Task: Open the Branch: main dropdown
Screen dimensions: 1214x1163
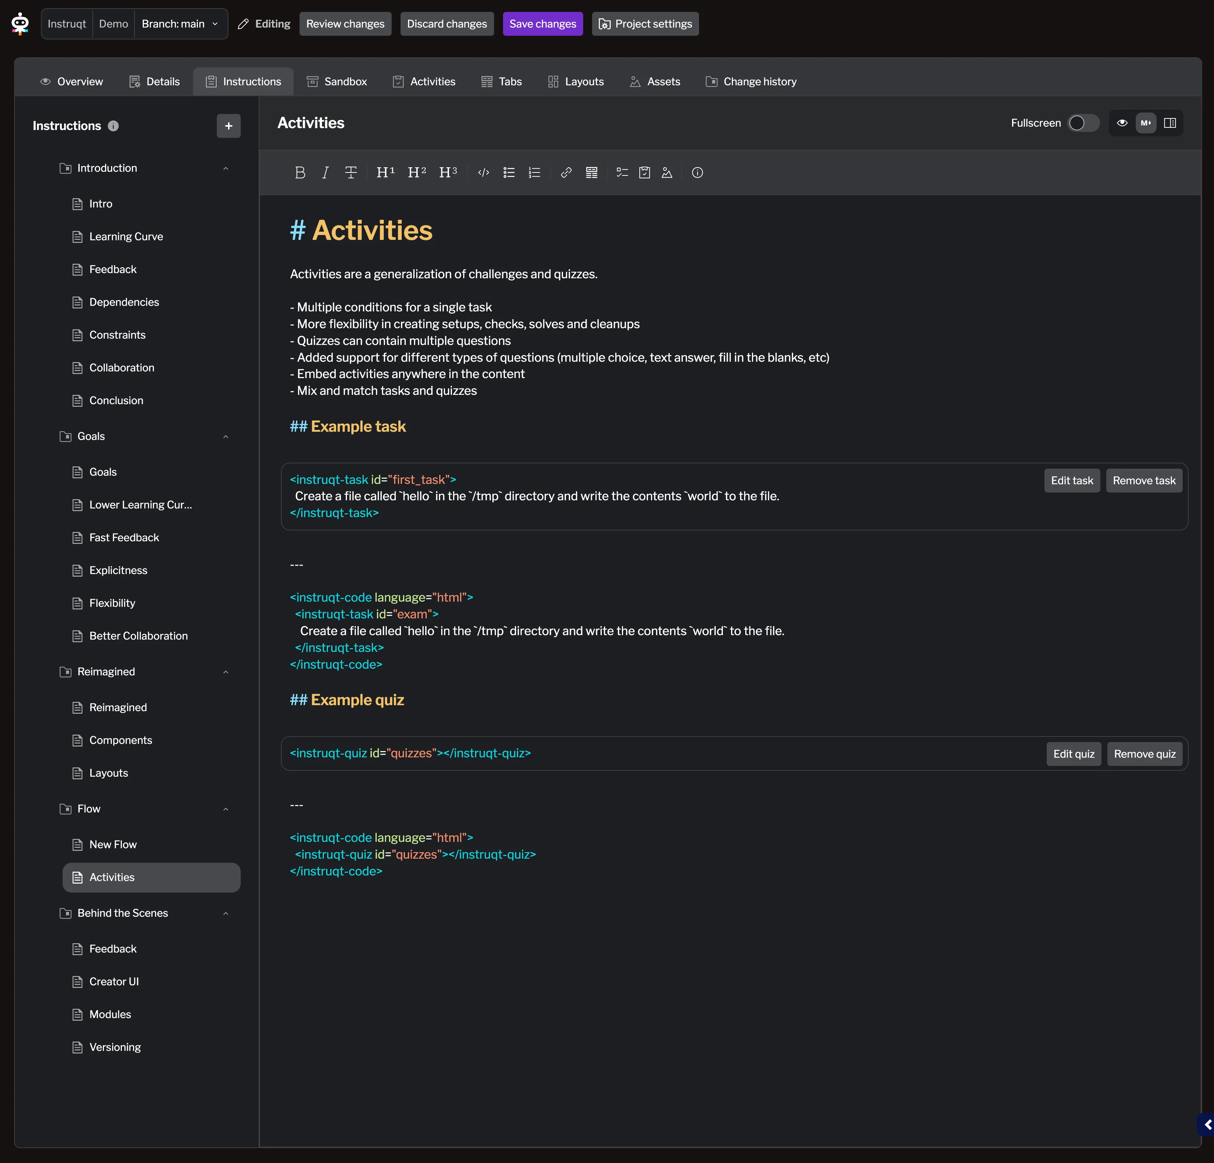Action: pos(180,23)
